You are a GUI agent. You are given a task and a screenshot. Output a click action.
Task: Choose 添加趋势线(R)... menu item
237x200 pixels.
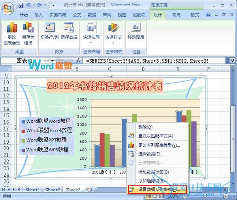[x=158, y=181]
